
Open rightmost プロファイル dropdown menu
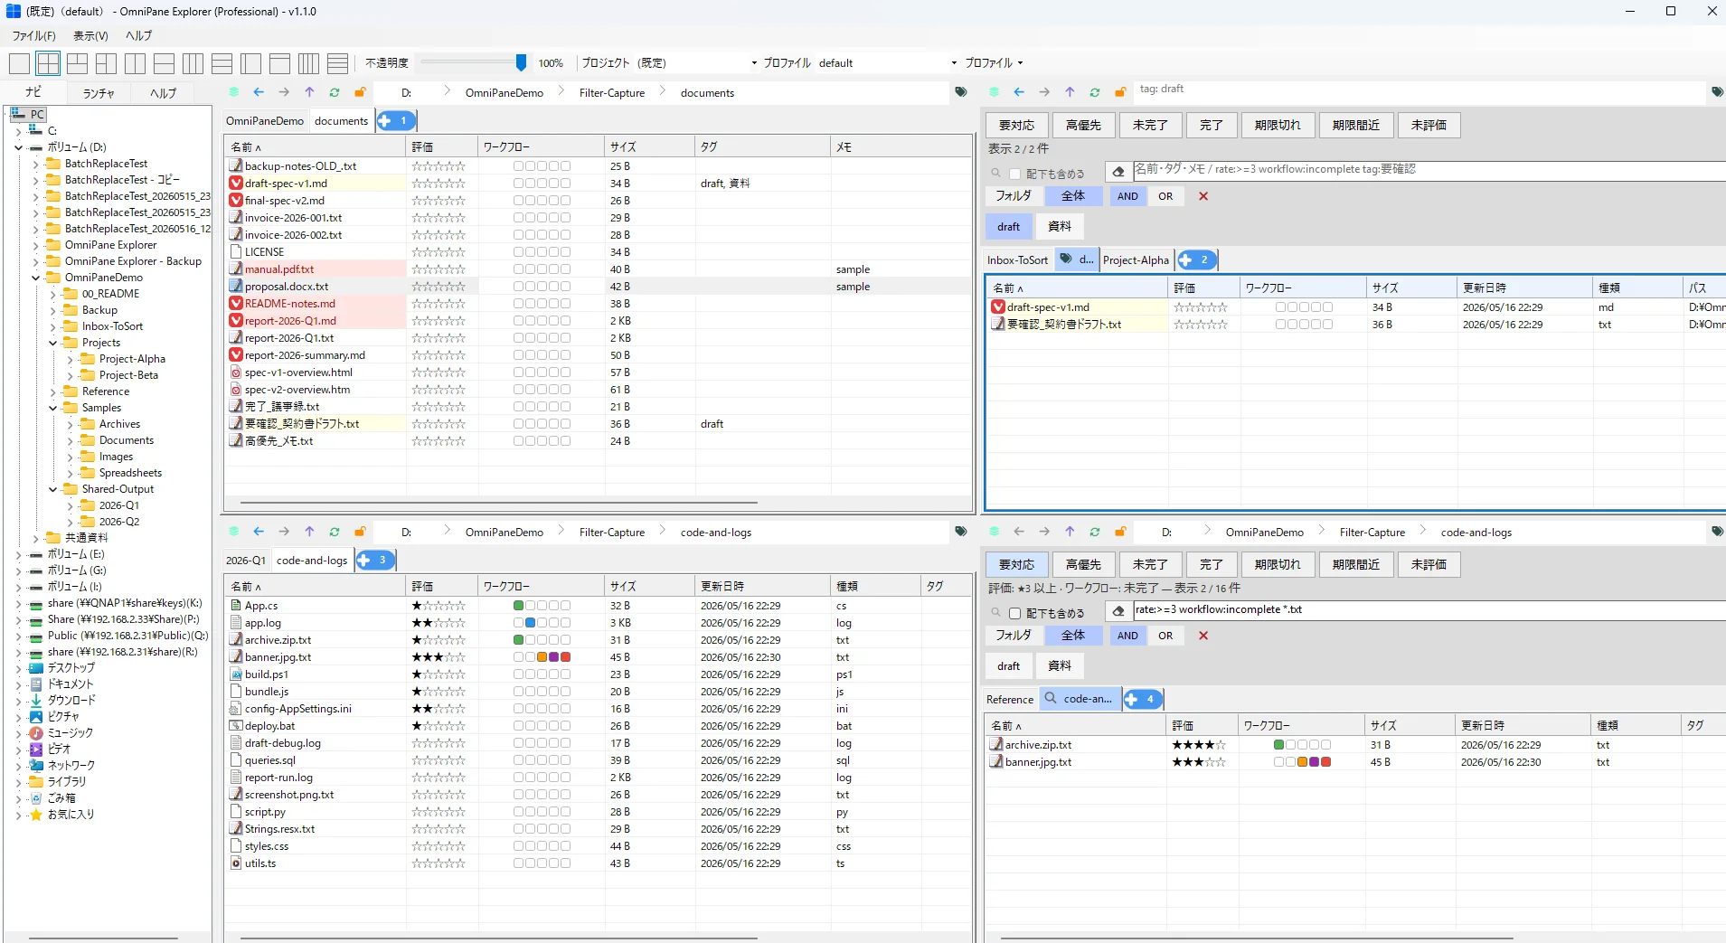click(994, 63)
